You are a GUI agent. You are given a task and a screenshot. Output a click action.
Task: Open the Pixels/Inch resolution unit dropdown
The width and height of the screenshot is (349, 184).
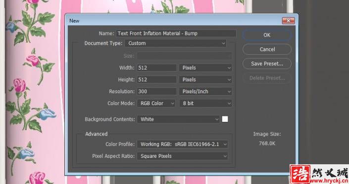(205, 92)
